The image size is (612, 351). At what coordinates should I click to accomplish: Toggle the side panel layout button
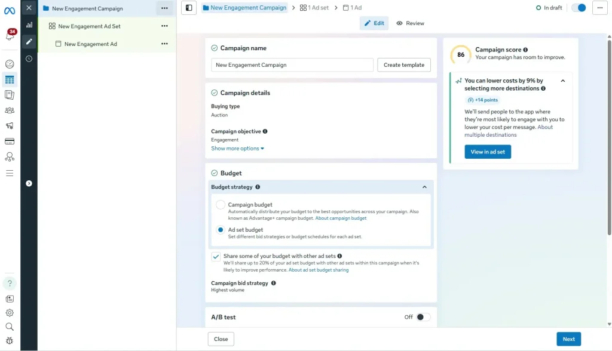(x=189, y=8)
